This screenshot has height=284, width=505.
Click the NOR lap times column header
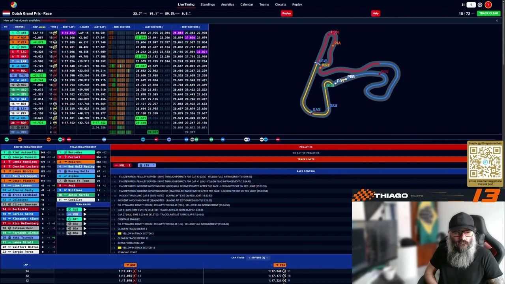pyautogui.click(x=130, y=265)
